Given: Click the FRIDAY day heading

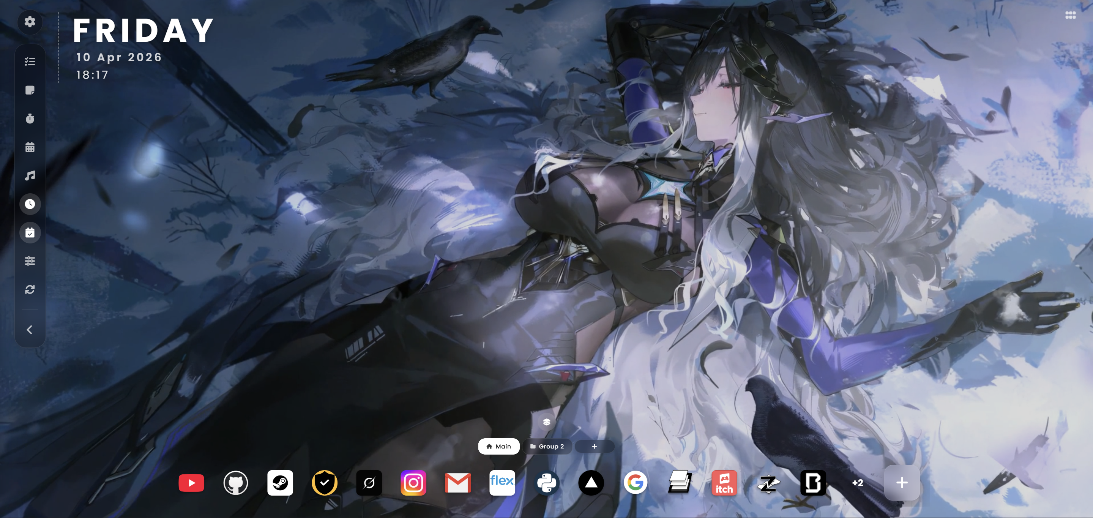Looking at the screenshot, I should [144, 30].
